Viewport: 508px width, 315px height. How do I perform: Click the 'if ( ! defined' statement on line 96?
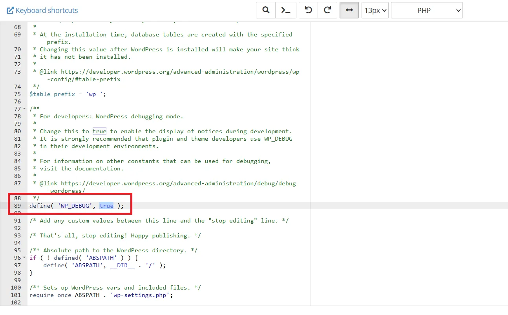click(x=84, y=258)
